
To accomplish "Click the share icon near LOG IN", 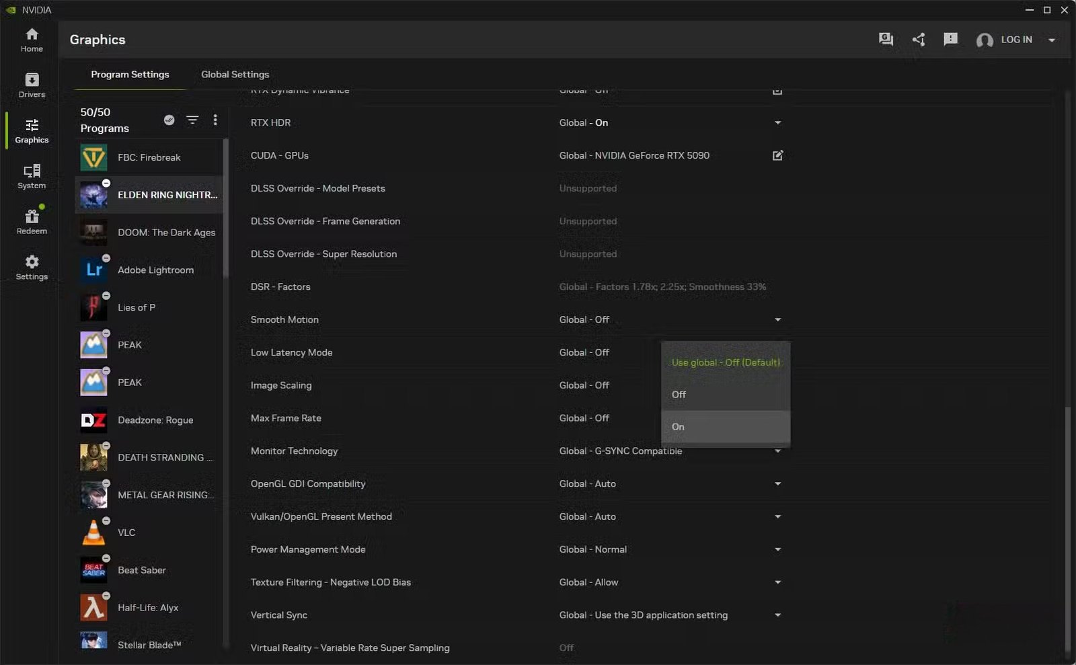I will tap(919, 40).
